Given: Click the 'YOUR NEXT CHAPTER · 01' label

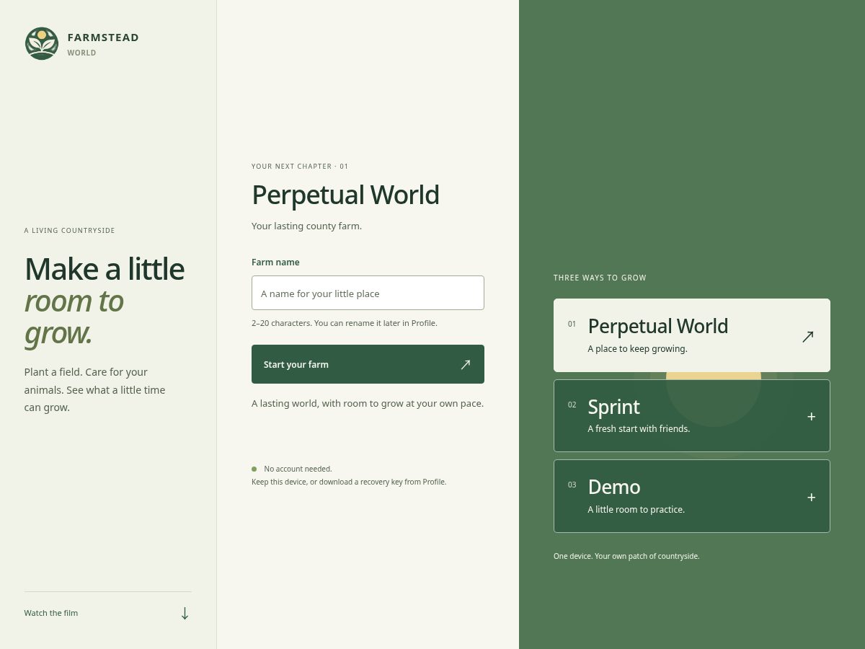Looking at the screenshot, I should pos(300,167).
